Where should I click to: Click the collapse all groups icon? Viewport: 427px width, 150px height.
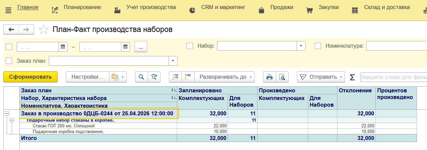pos(188,77)
